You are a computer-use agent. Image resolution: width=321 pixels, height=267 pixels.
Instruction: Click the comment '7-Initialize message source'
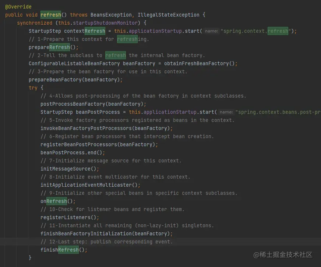111,161
